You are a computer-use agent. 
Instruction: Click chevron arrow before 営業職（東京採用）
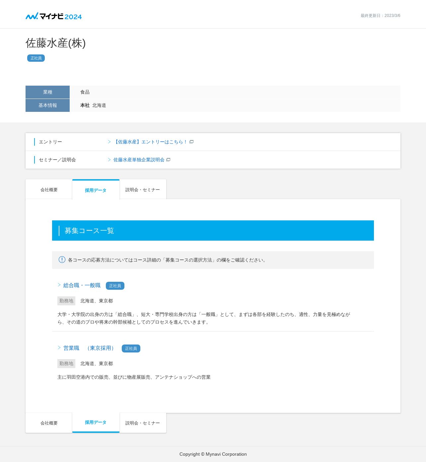click(x=59, y=347)
